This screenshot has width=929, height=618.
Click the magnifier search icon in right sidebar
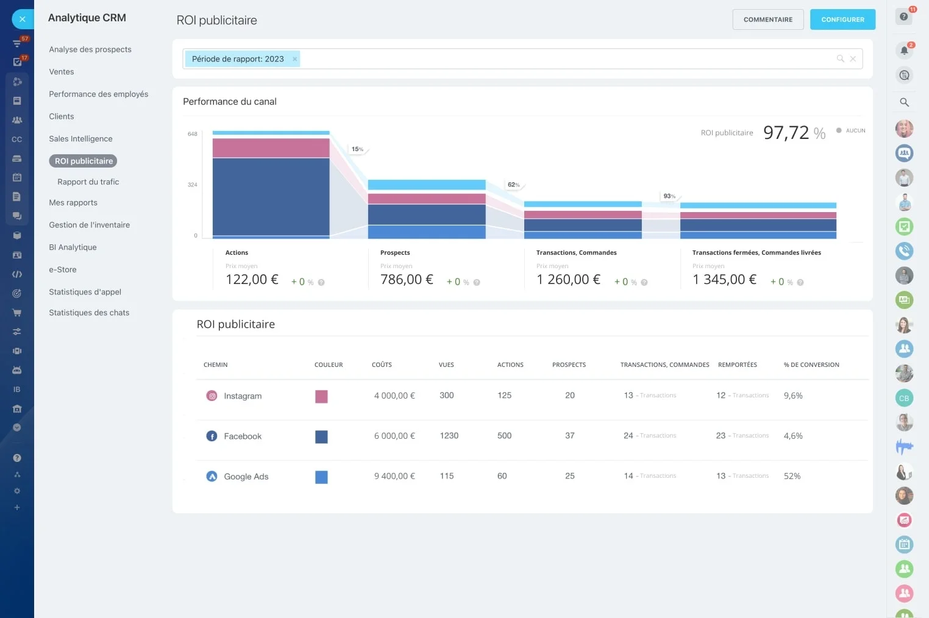(904, 102)
